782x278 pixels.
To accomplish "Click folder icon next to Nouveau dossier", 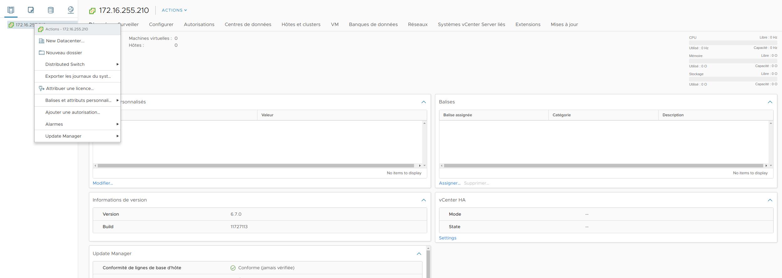I will click(x=41, y=53).
